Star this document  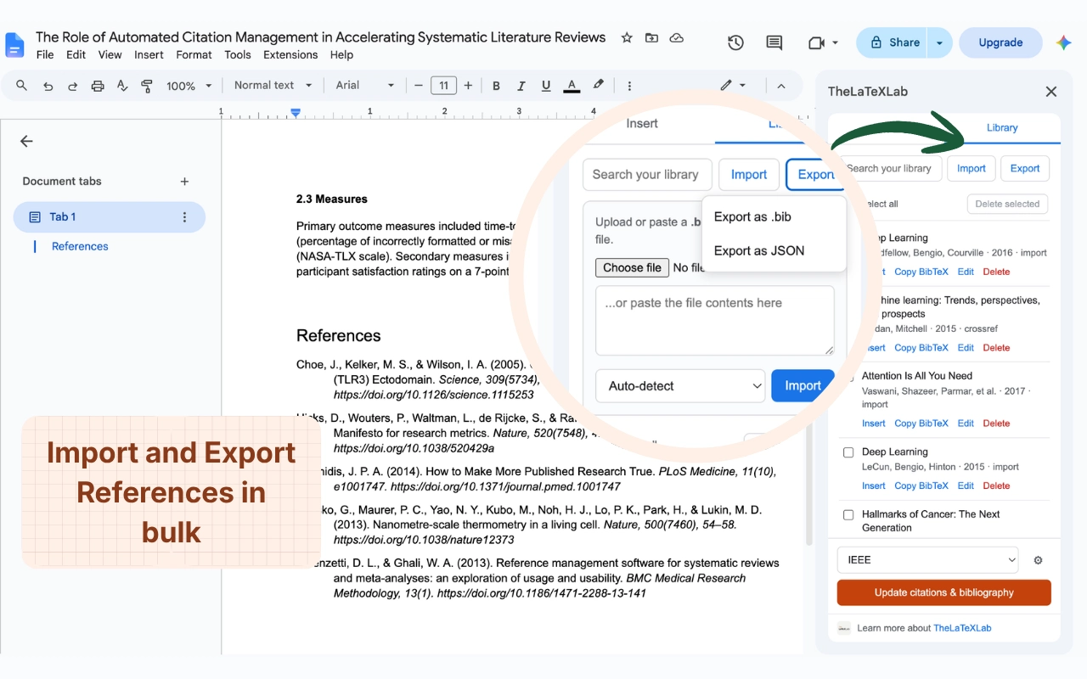(627, 37)
